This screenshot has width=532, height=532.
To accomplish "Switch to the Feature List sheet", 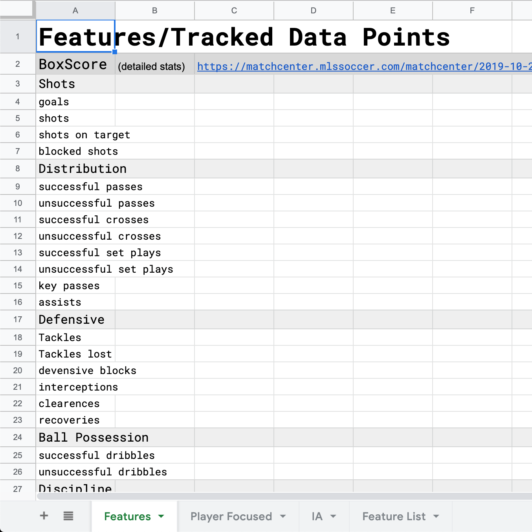I will (x=394, y=517).
